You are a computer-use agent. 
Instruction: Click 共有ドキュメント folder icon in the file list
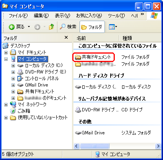click(x=78, y=57)
